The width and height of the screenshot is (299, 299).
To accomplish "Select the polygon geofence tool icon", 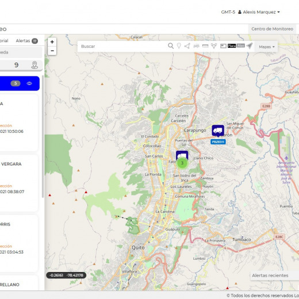I will tap(187, 46).
